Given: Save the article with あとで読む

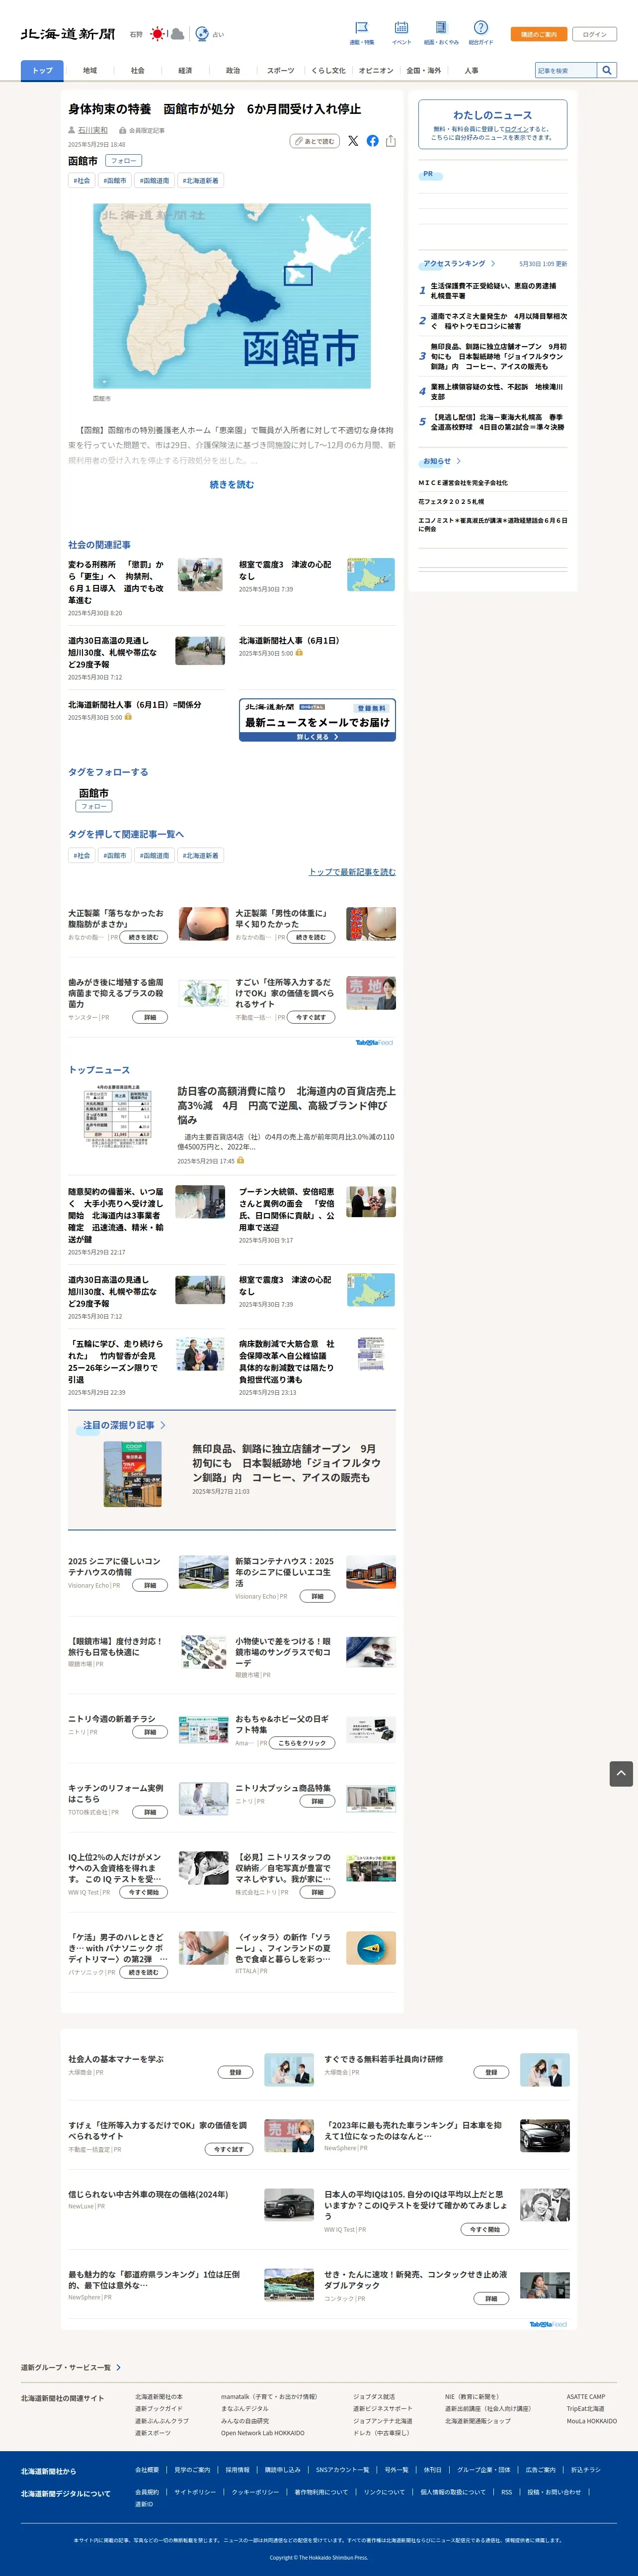Looking at the screenshot, I should [315, 141].
